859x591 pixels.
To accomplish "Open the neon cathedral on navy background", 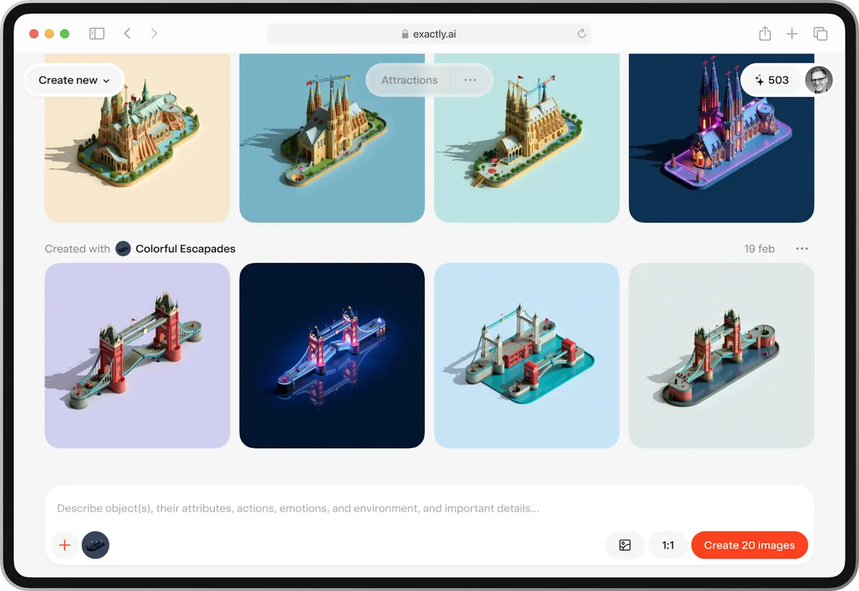I will coord(721,138).
